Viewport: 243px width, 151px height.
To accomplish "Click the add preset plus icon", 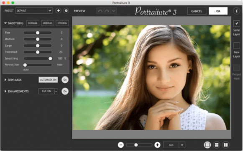I will point(58,11).
